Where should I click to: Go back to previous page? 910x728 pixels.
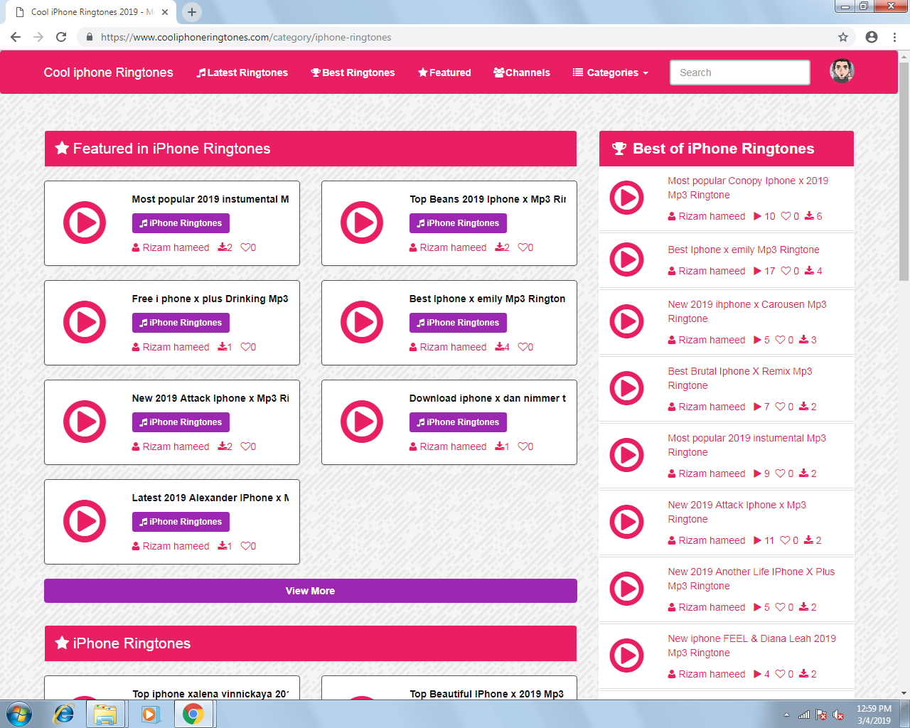pyautogui.click(x=16, y=37)
